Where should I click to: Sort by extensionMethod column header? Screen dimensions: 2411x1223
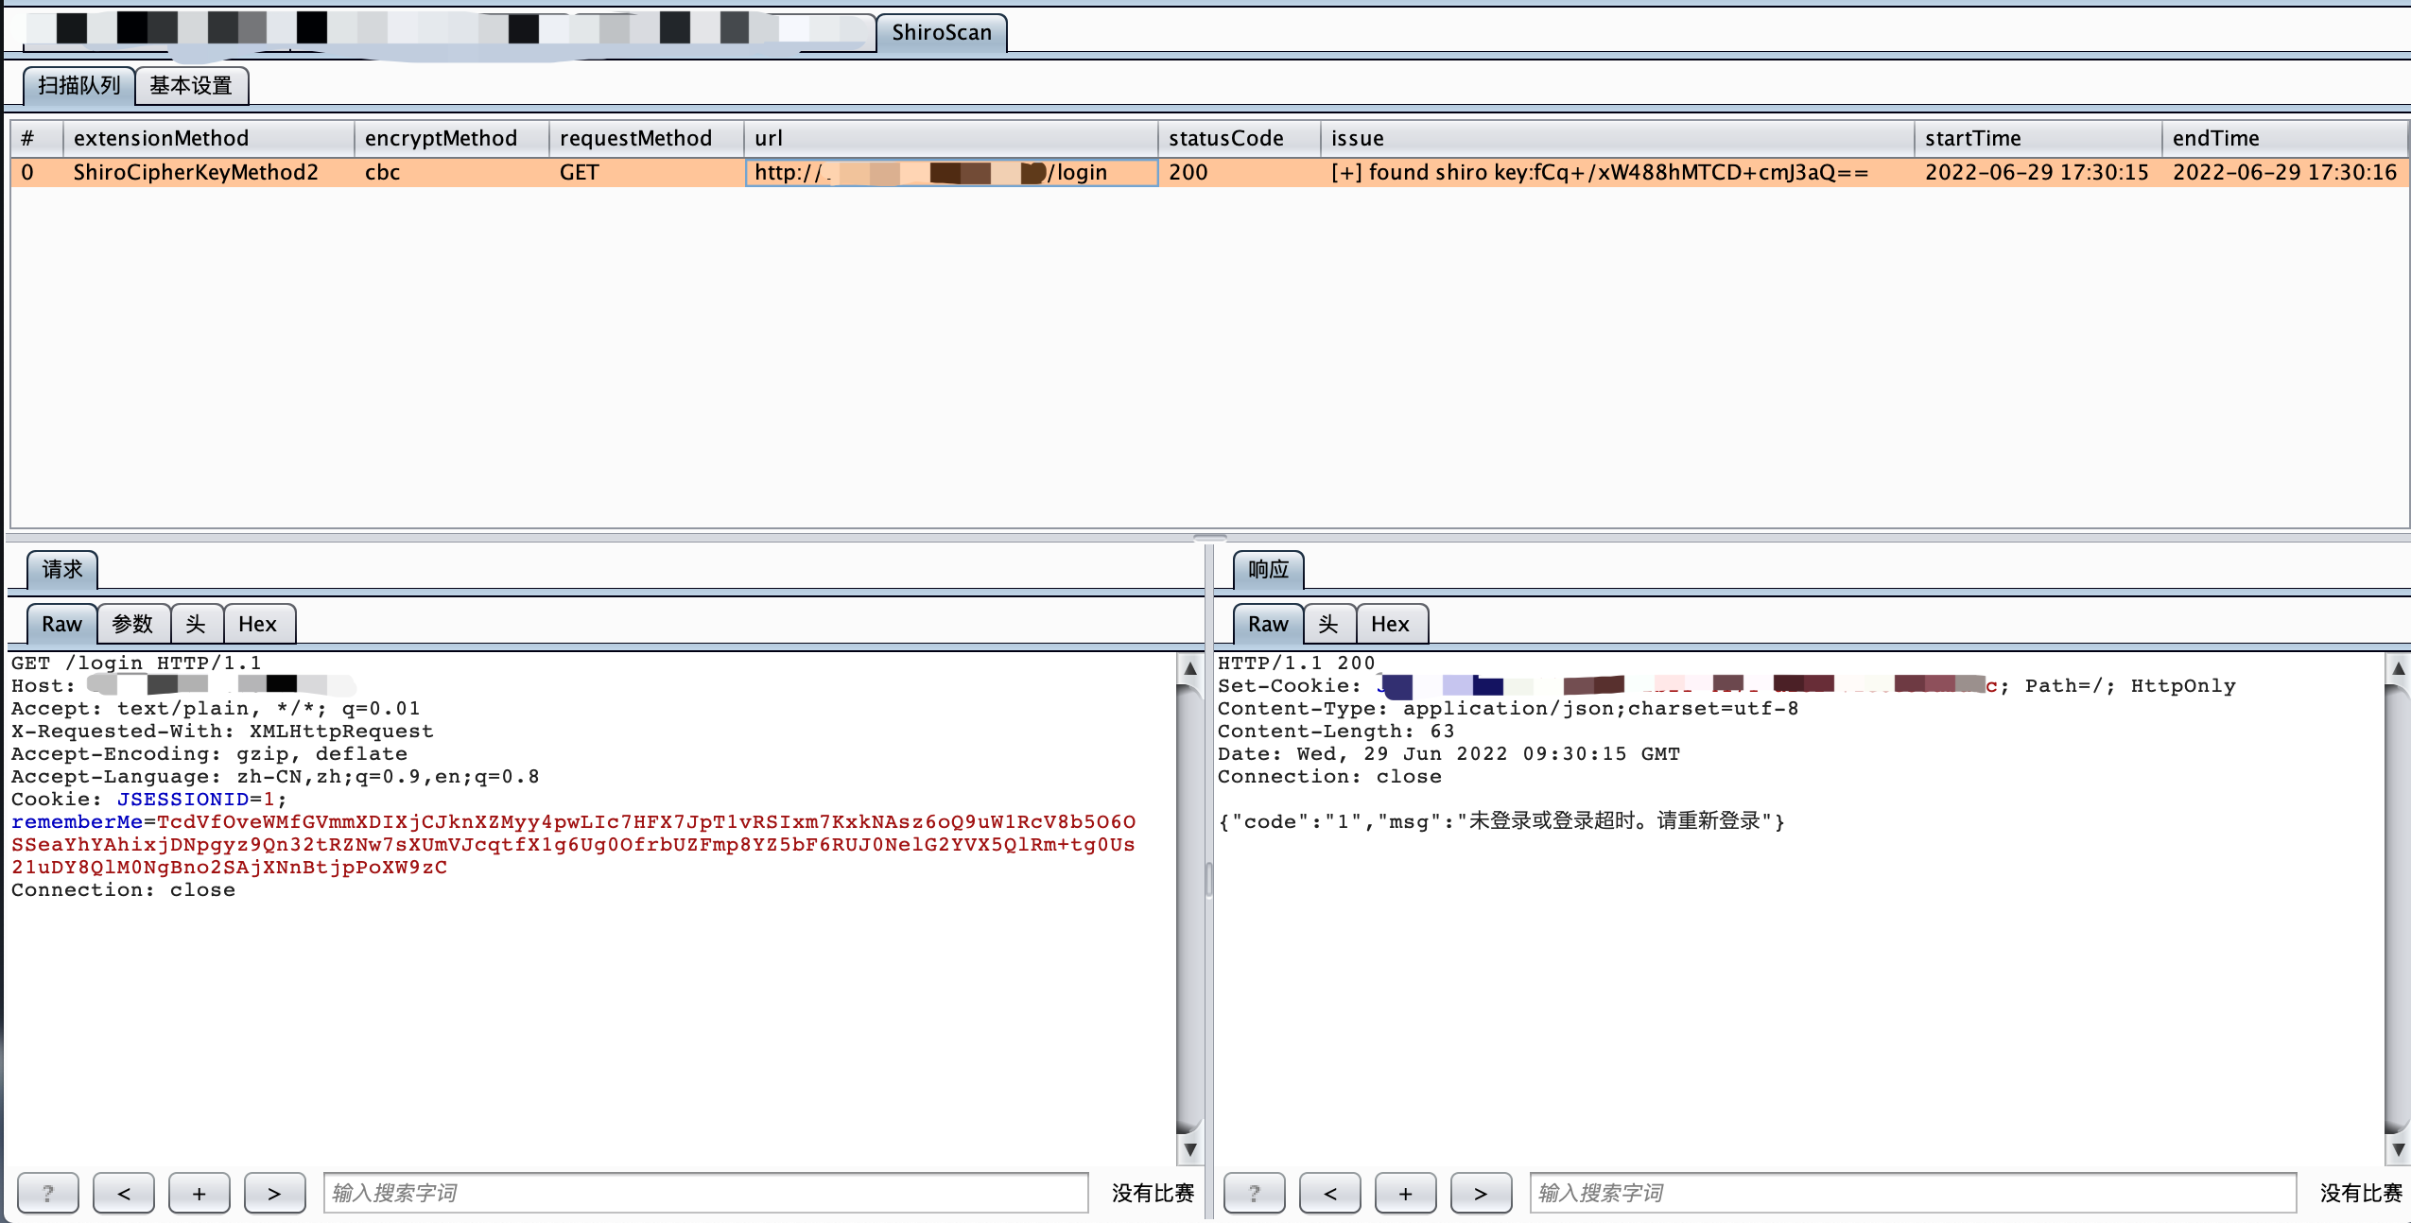[161, 138]
